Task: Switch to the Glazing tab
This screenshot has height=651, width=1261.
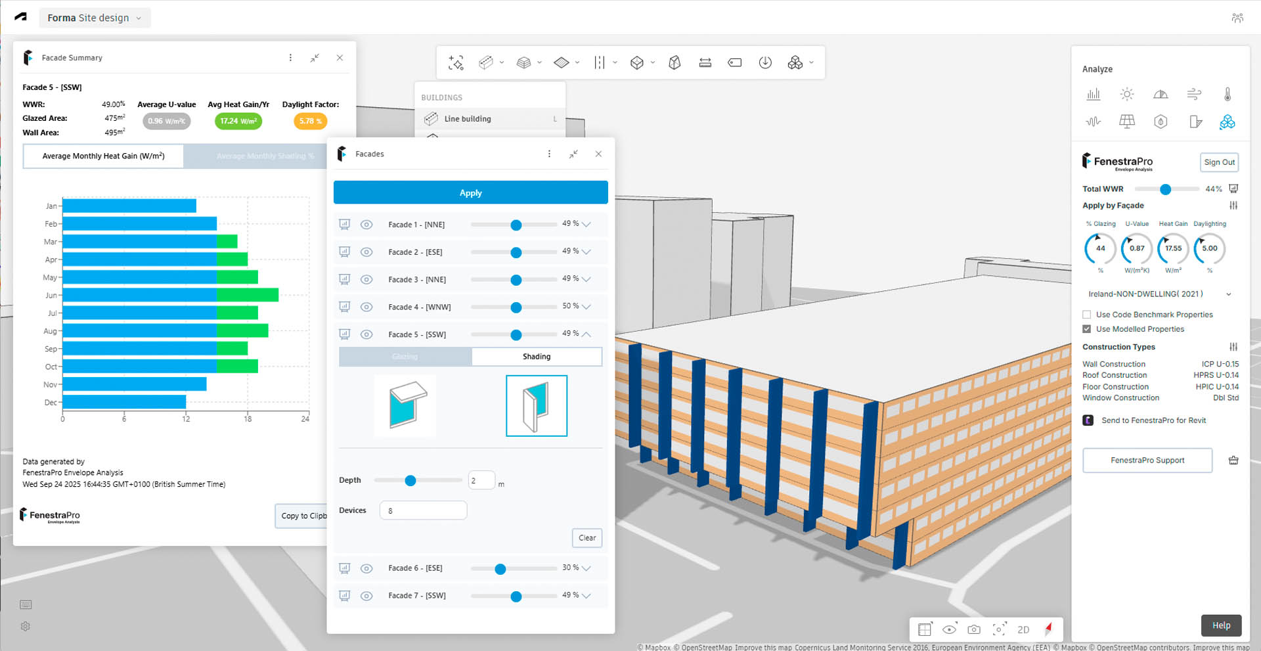Action: coord(405,357)
